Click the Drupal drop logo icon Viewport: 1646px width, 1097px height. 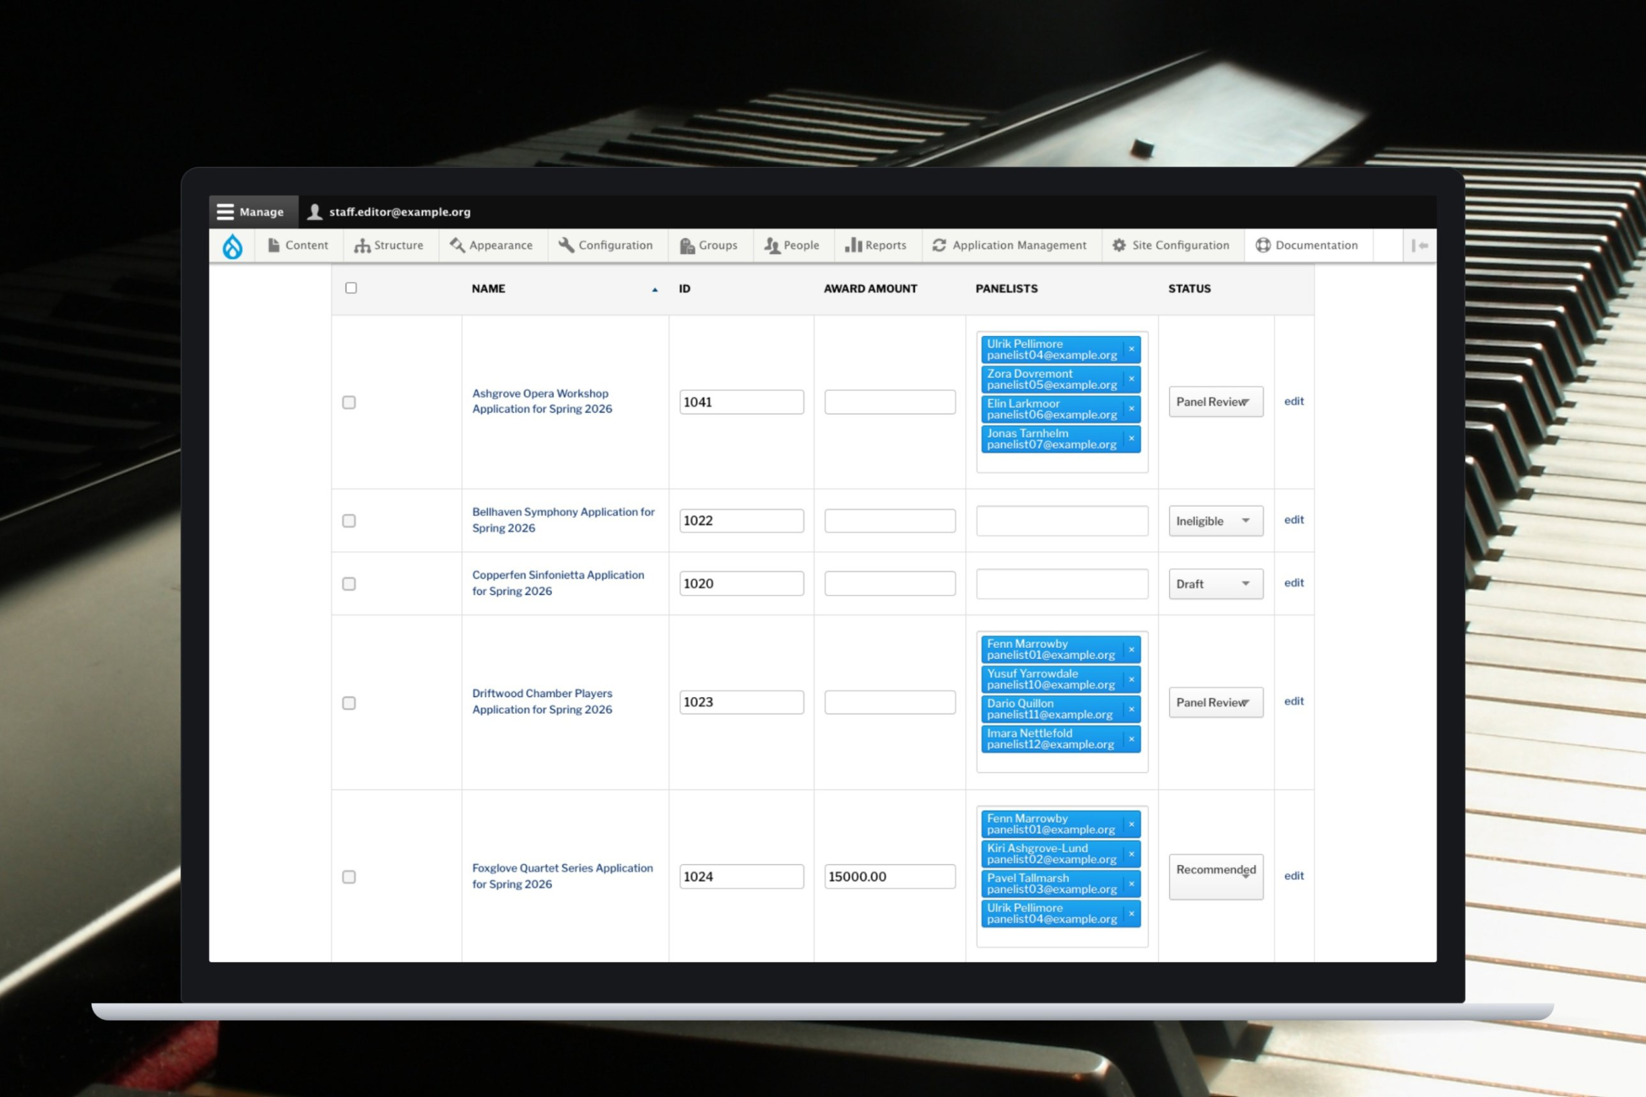click(233, 245)
